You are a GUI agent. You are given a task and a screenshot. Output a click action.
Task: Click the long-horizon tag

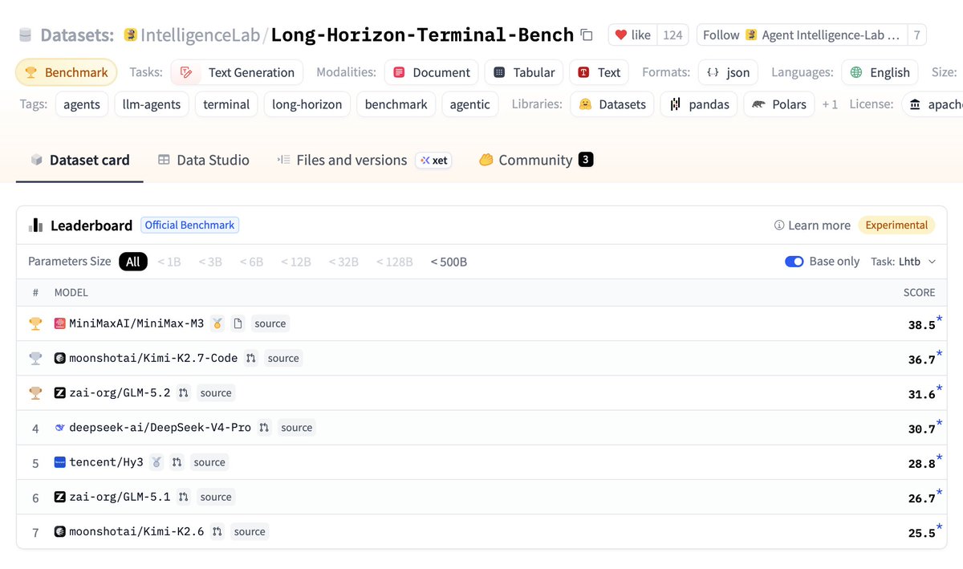[307, 104]
